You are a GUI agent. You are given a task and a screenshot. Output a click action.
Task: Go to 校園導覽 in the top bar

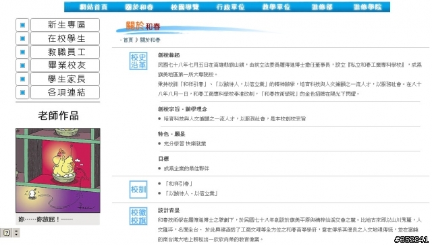pos(184,7)
